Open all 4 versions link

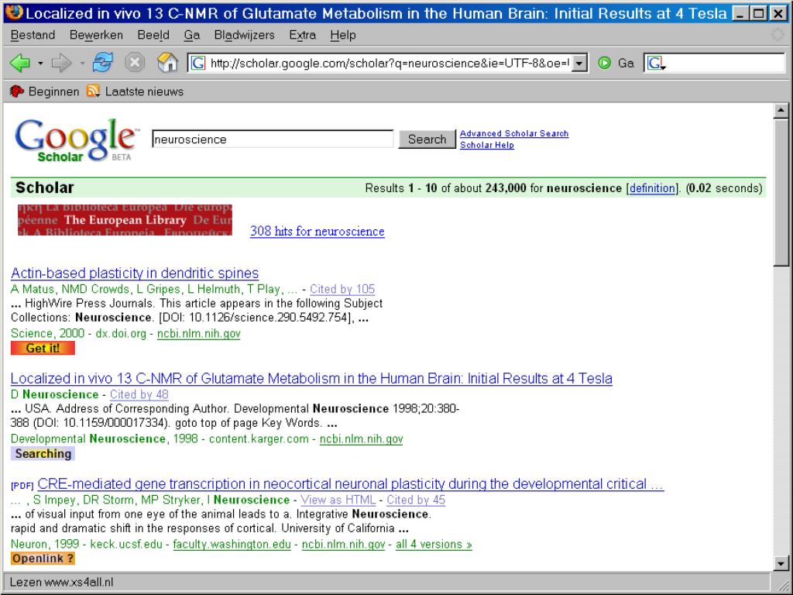coord(434,545)
